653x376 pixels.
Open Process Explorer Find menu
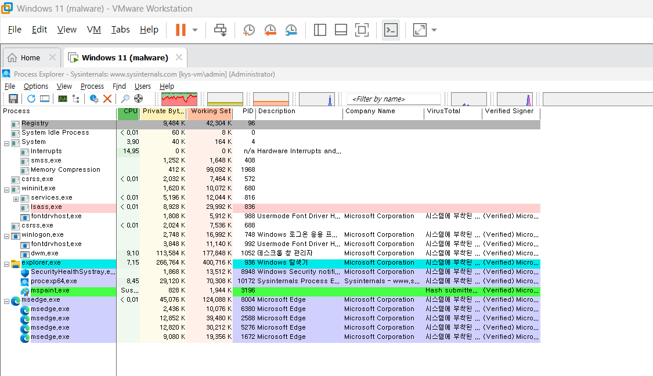click(119, 86)
